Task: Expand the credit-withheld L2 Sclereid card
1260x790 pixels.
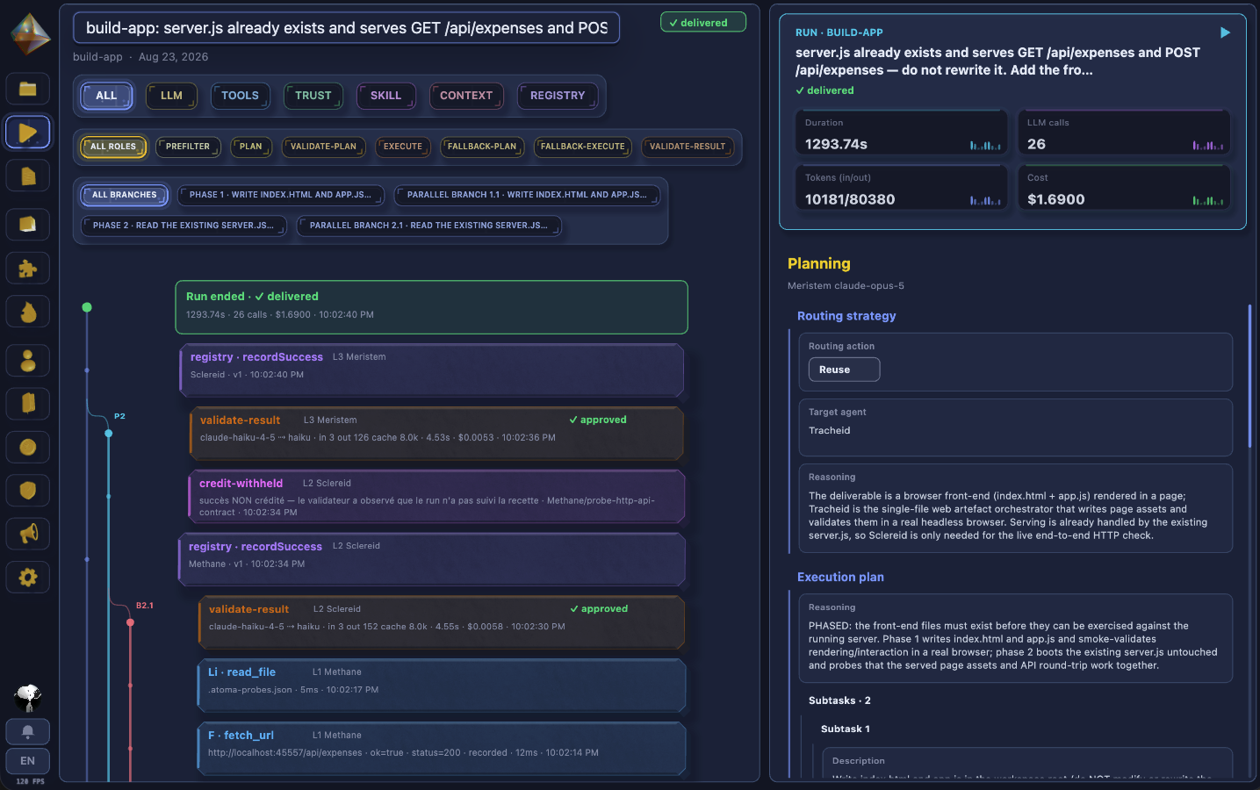Action: 436,497
